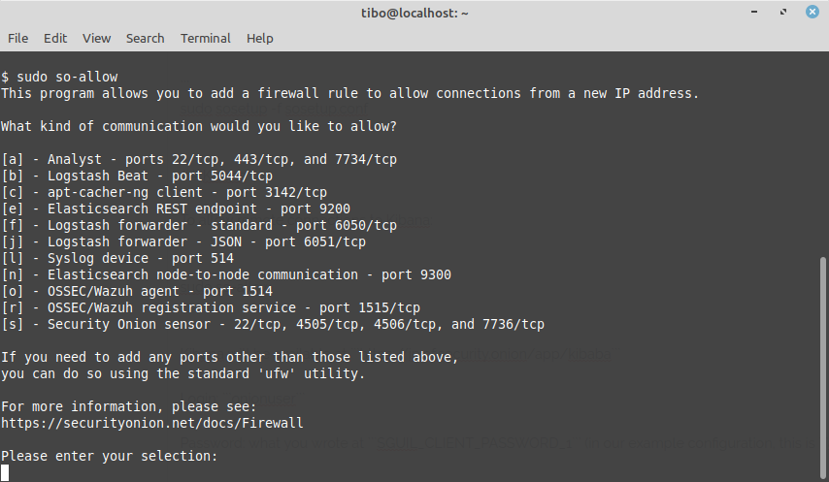Click the securityonion.net Firewall docs URL

point(152,424)
